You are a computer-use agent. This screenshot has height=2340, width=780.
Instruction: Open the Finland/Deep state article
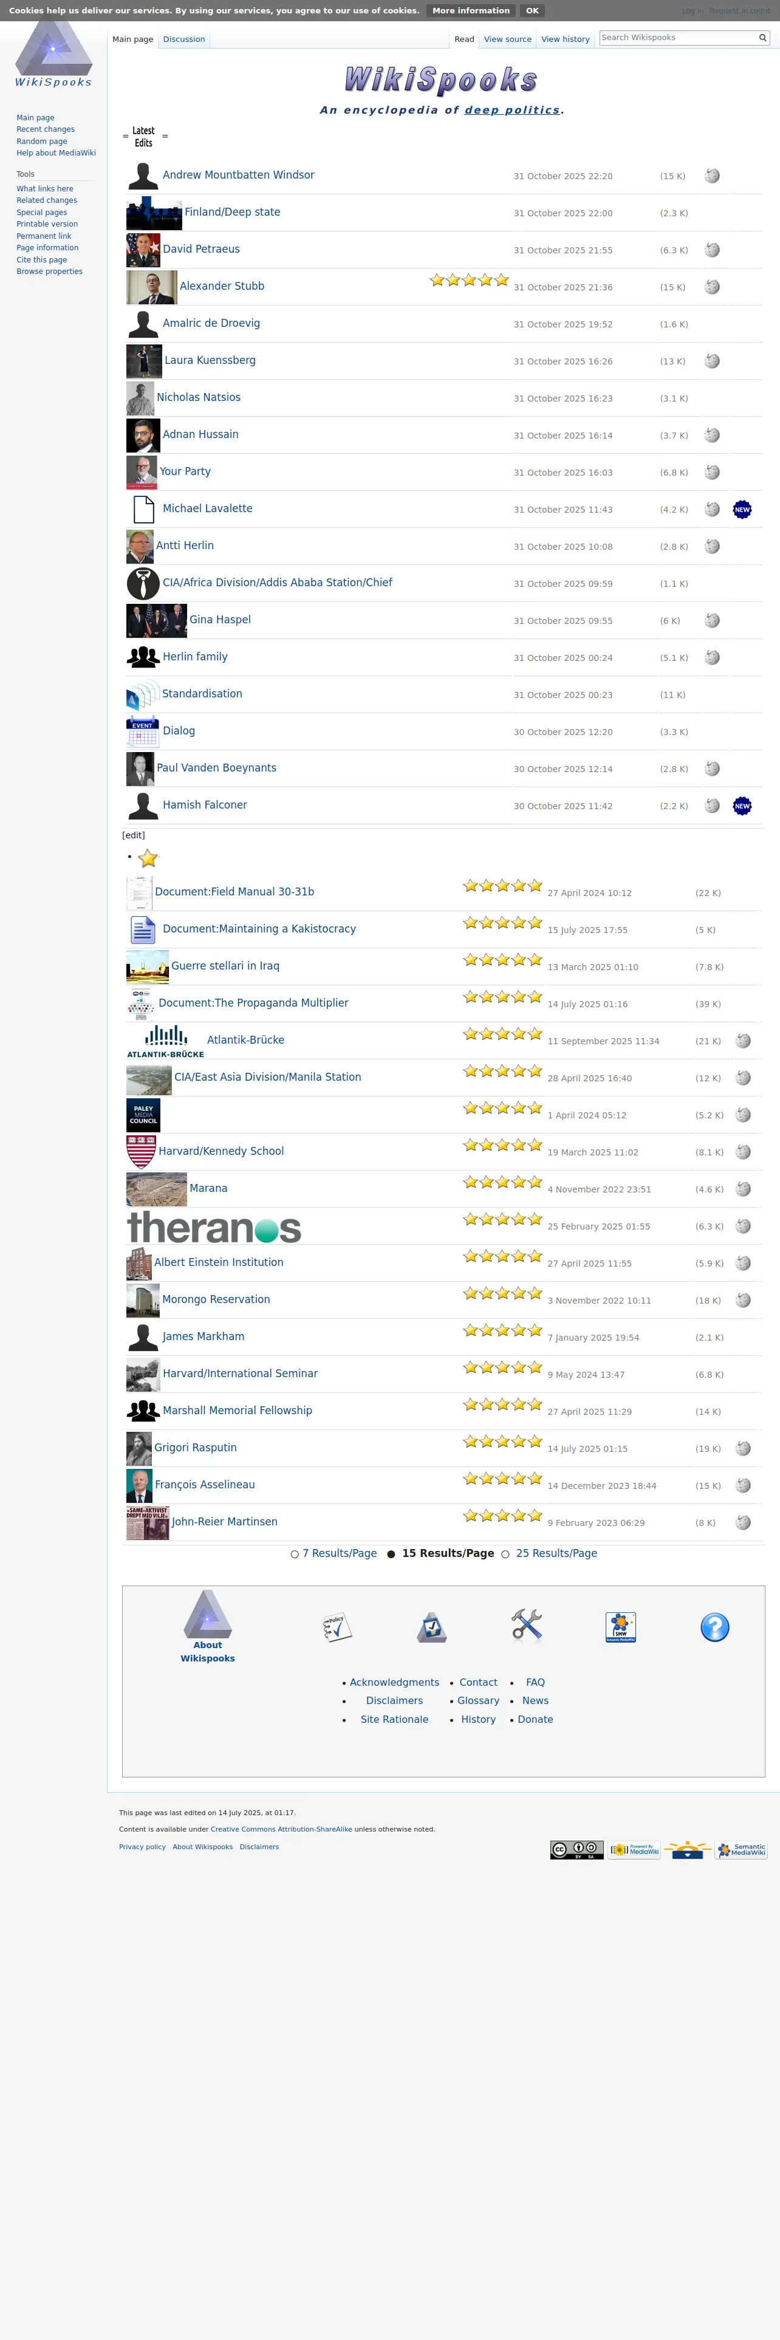[x=233, y=211]
